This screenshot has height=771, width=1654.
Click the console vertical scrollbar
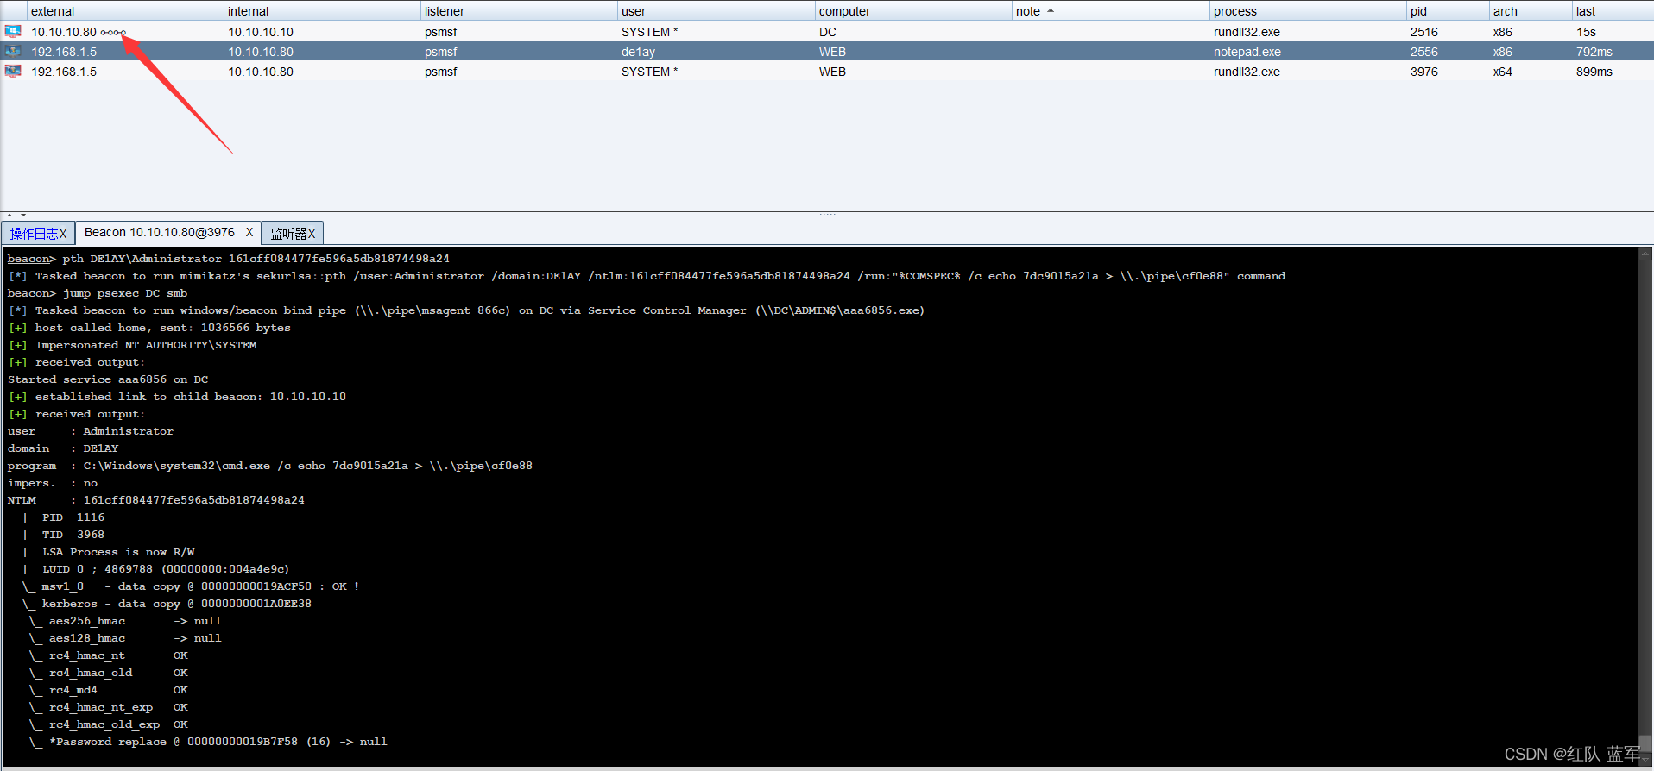(1645, 506)
